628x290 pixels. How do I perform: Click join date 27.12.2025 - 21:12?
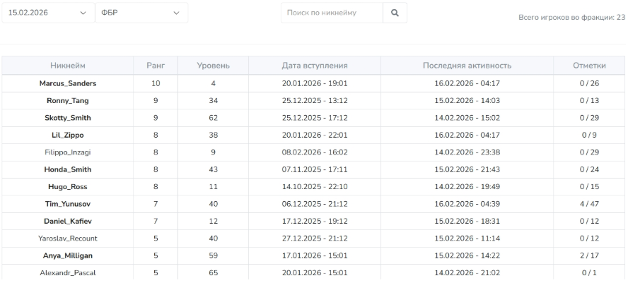[315, 238]
